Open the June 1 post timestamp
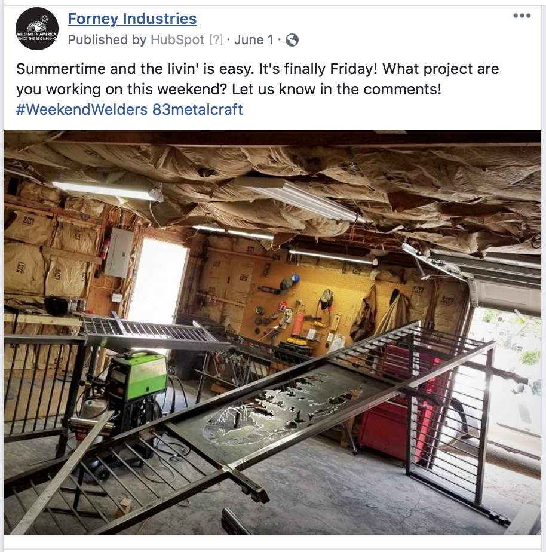 click(x=254, y=40)
